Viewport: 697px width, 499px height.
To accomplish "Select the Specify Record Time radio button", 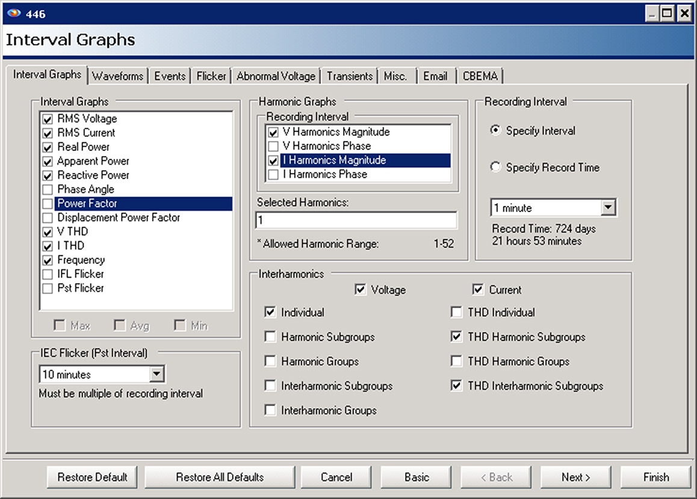I will pyautogui.click(x=495, y=168).
